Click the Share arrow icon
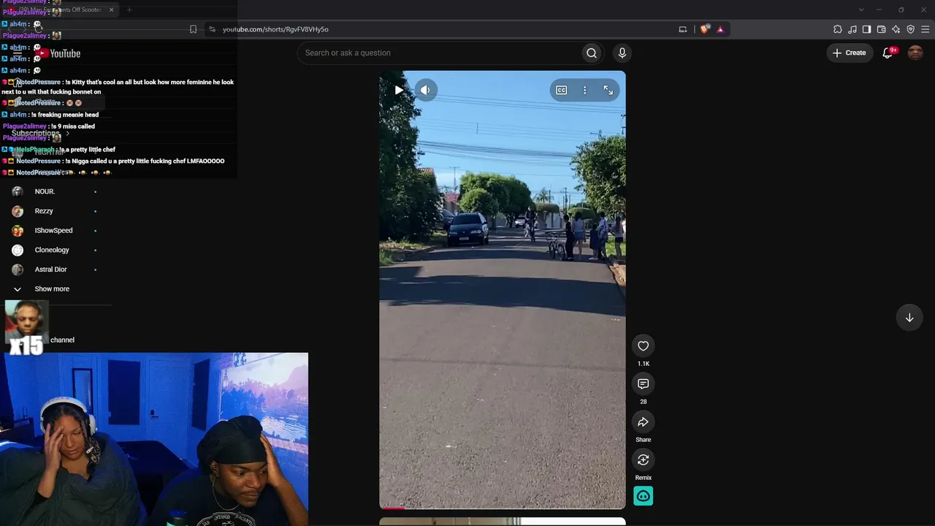Image resolution: width=935 pixels, height=526 pixels. 643,422
